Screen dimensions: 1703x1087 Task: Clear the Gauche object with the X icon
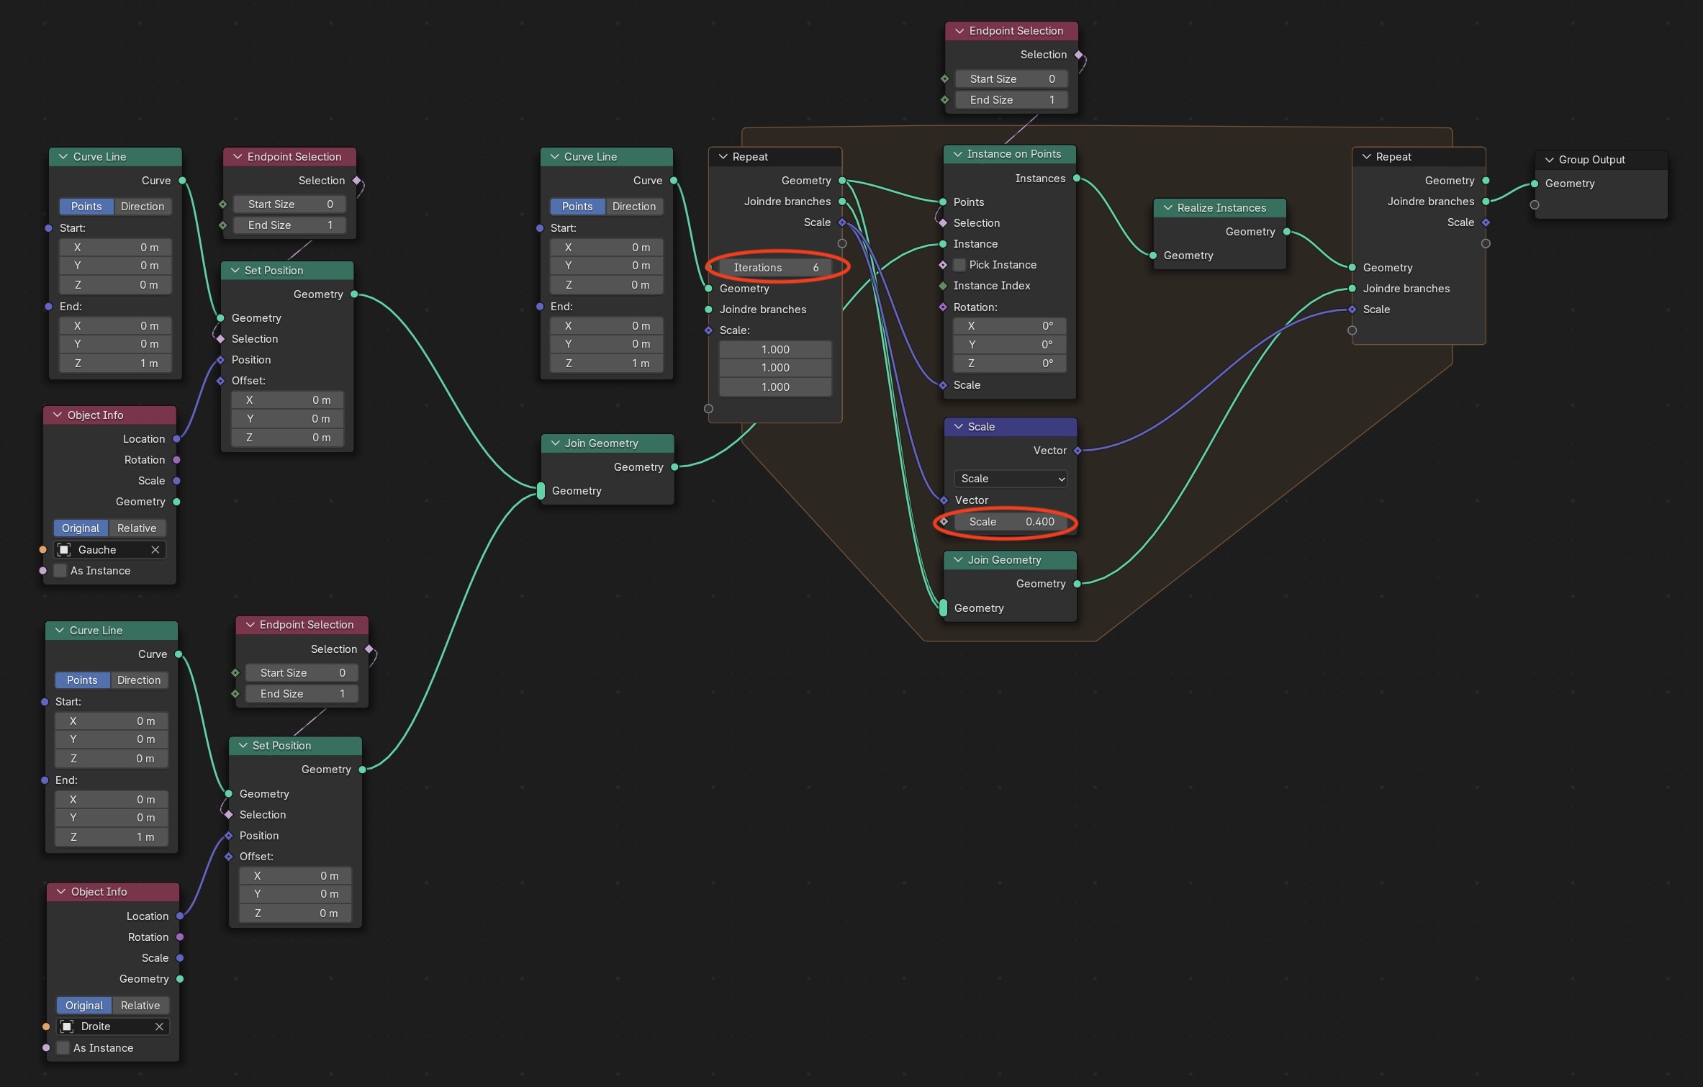pyautogui.click(x=155, y=549)
